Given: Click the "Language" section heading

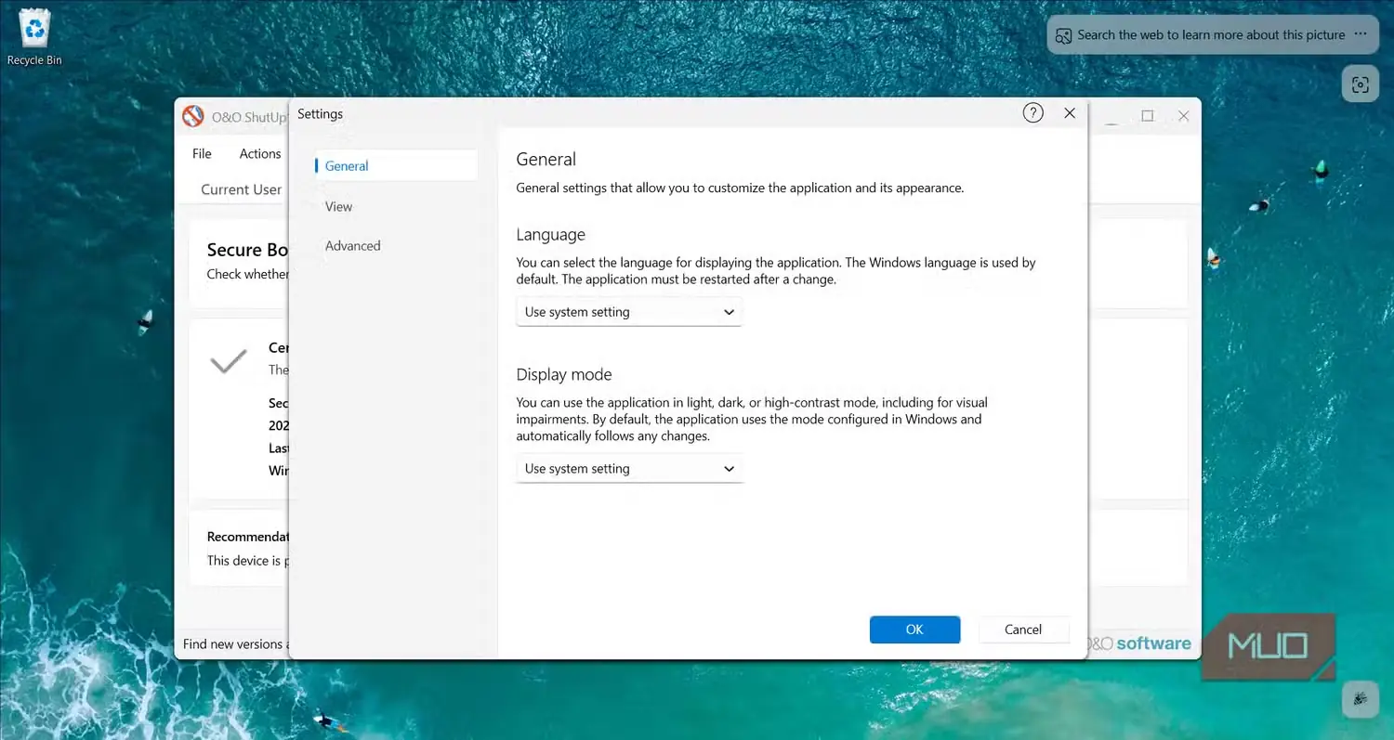Looking at the screenshot, I should coord(551,235).
